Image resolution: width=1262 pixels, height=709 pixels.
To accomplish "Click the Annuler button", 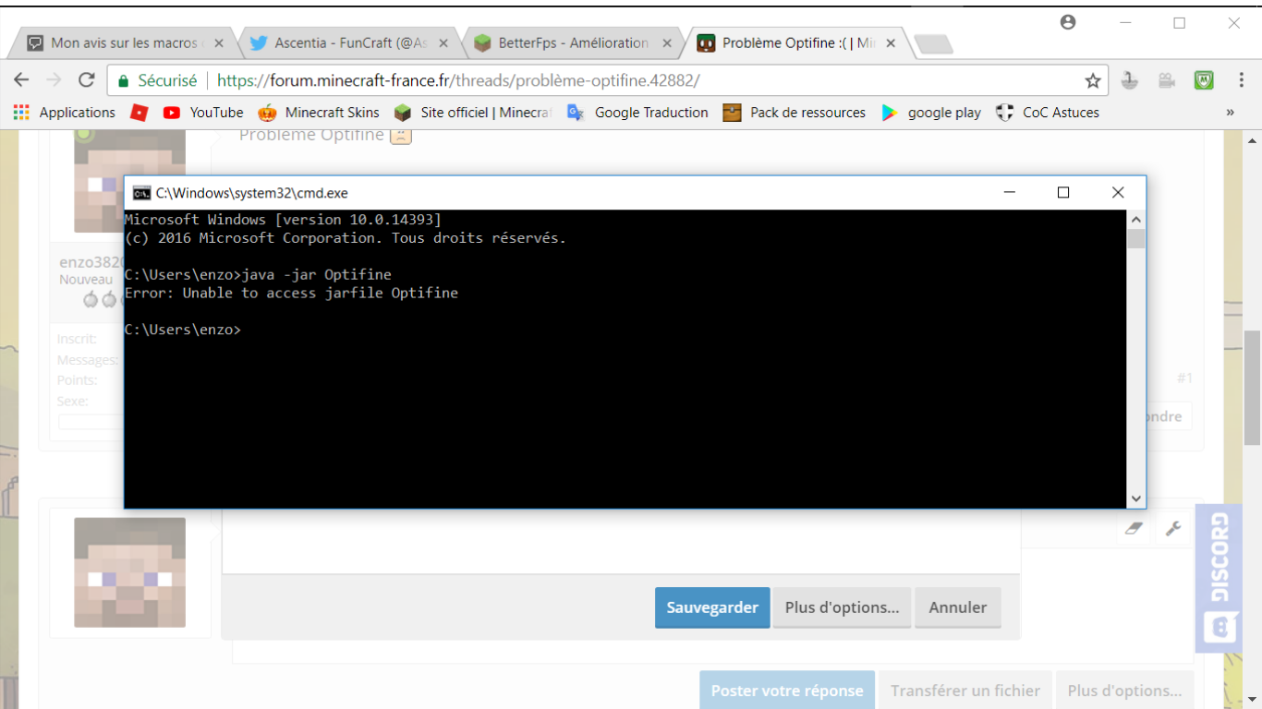I will click(958, 607).
